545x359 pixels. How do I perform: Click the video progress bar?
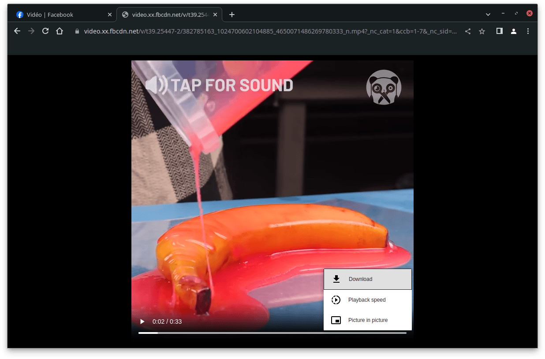pos(272,333)
